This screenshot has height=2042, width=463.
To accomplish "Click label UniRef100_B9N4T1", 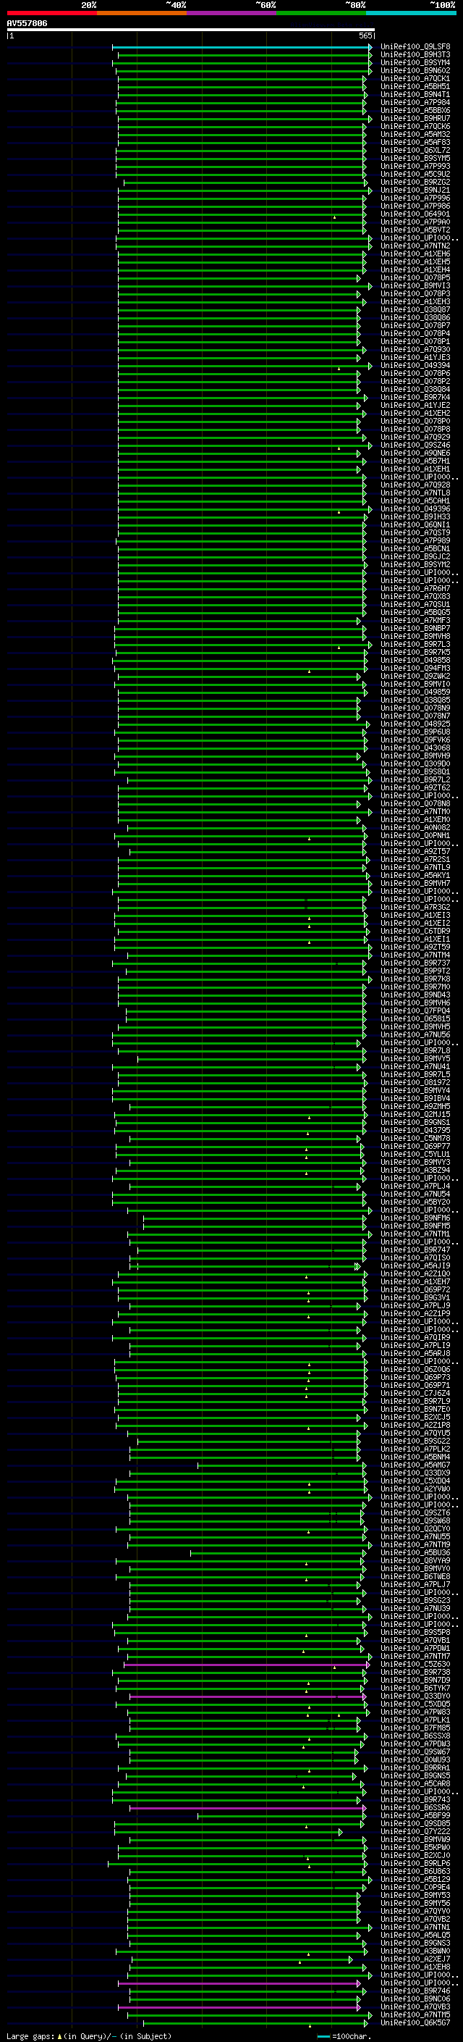I will (x=415, y=94).
